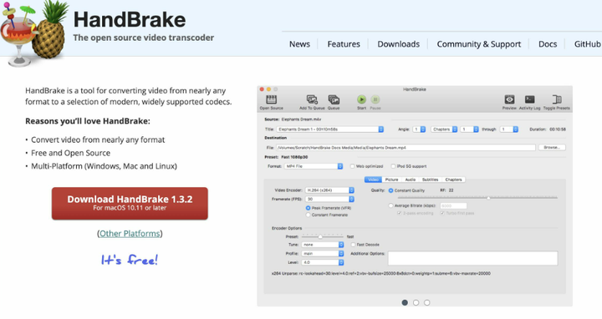Click the Additional Options text box
This screenshot has width=602, height=319.
pyautogui.click(x=472, y=258)
